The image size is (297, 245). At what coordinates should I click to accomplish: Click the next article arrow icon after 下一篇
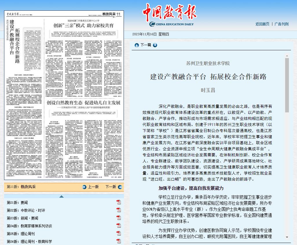click(155, 45)
